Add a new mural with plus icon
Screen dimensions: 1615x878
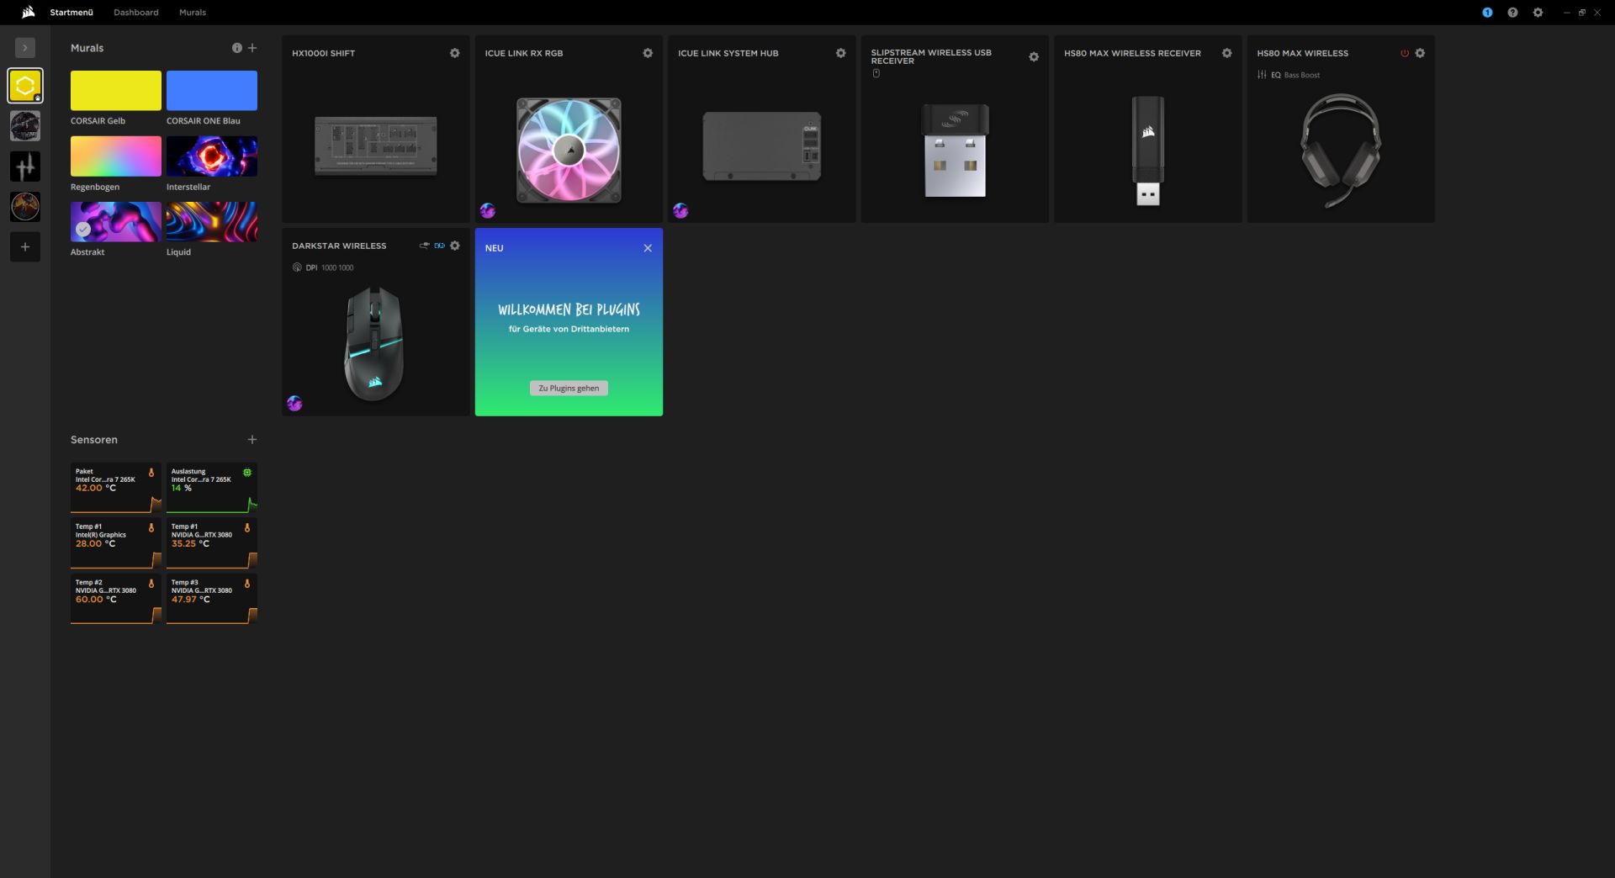point(252,48)
